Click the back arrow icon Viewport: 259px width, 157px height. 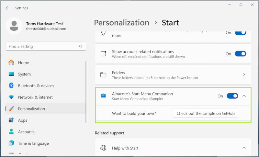pyautogui.click(x=8, y=8)
